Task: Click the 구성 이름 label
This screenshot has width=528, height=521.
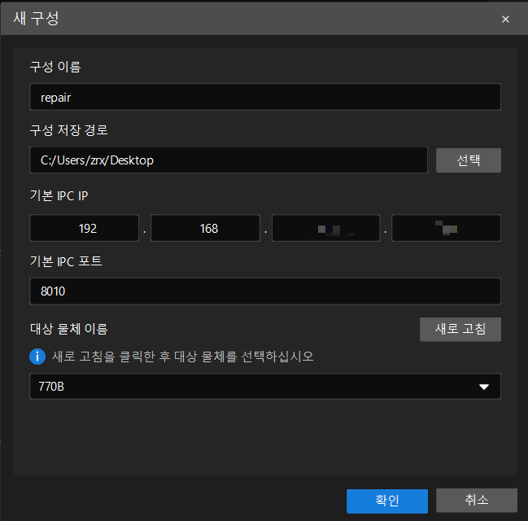Action: point(55,67)
